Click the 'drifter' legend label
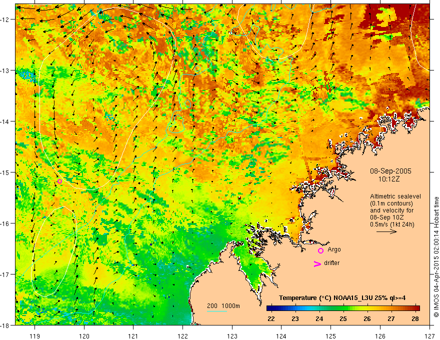This screenshot has width=440, height=340. pyautogui.click(x=331, y=263)
